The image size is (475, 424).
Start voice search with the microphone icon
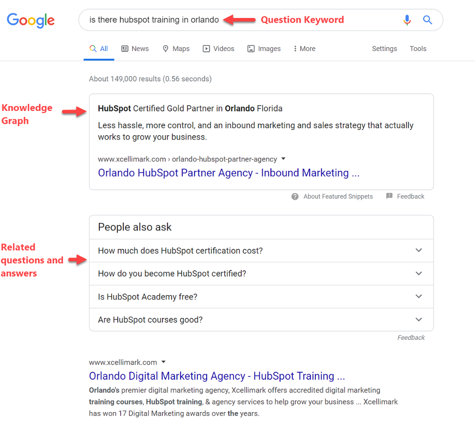(x=407, y=20)
